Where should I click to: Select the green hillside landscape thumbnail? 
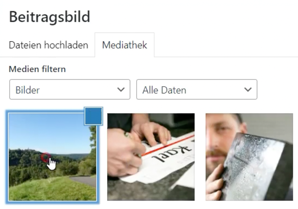52,157
